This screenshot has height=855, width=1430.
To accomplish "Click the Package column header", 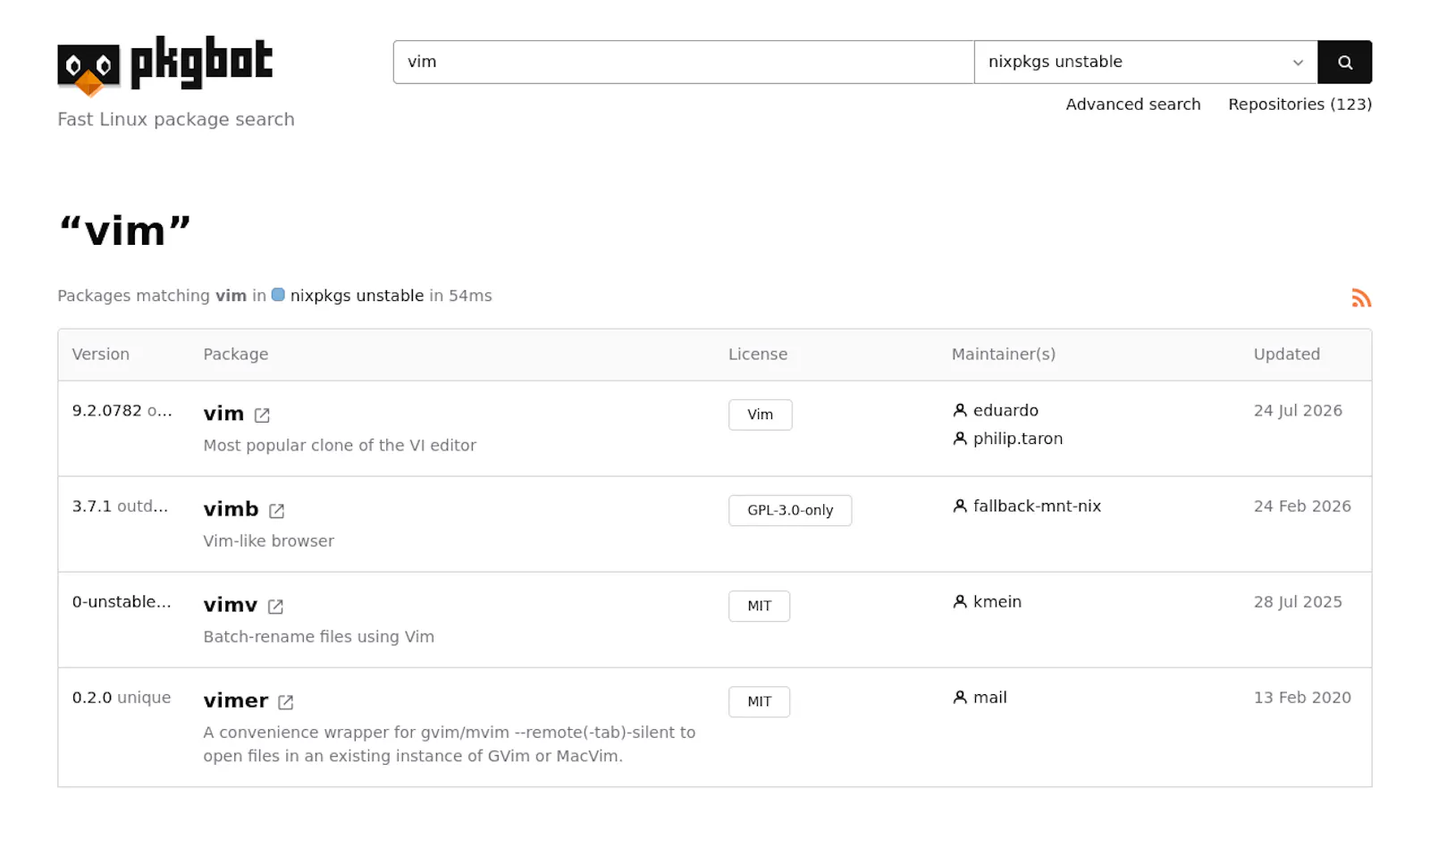I will coord(236,354).
